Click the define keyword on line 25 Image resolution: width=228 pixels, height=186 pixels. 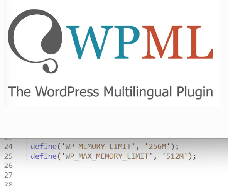(44, 156)
